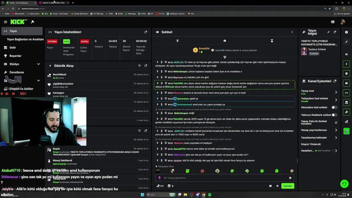
Task: Toggle Abonelere özel sohbet switch
Action: point(334,108)
